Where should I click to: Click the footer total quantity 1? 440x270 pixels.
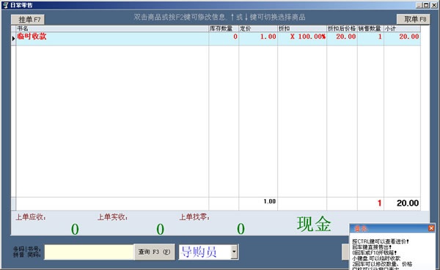[x=379, y=203]
